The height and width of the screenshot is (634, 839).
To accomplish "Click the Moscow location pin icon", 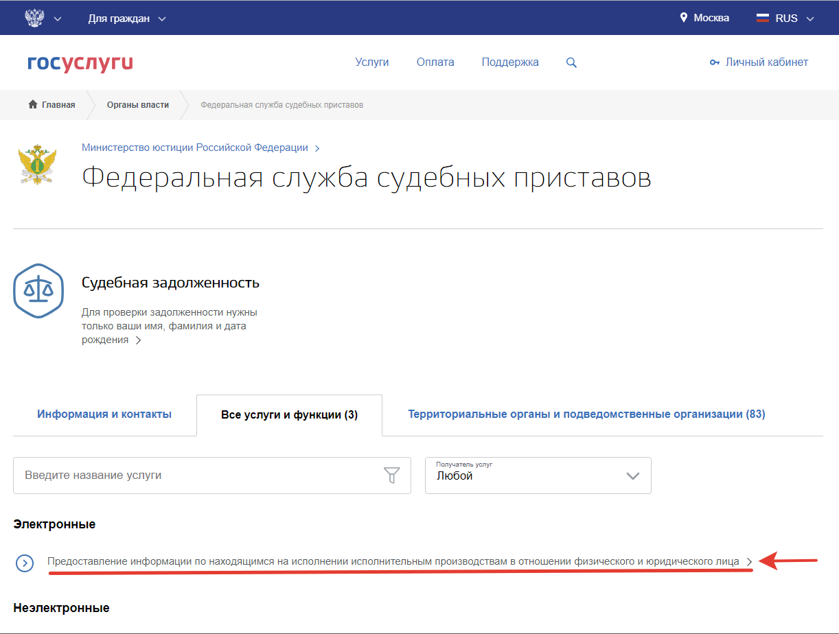I will point(683,18).
